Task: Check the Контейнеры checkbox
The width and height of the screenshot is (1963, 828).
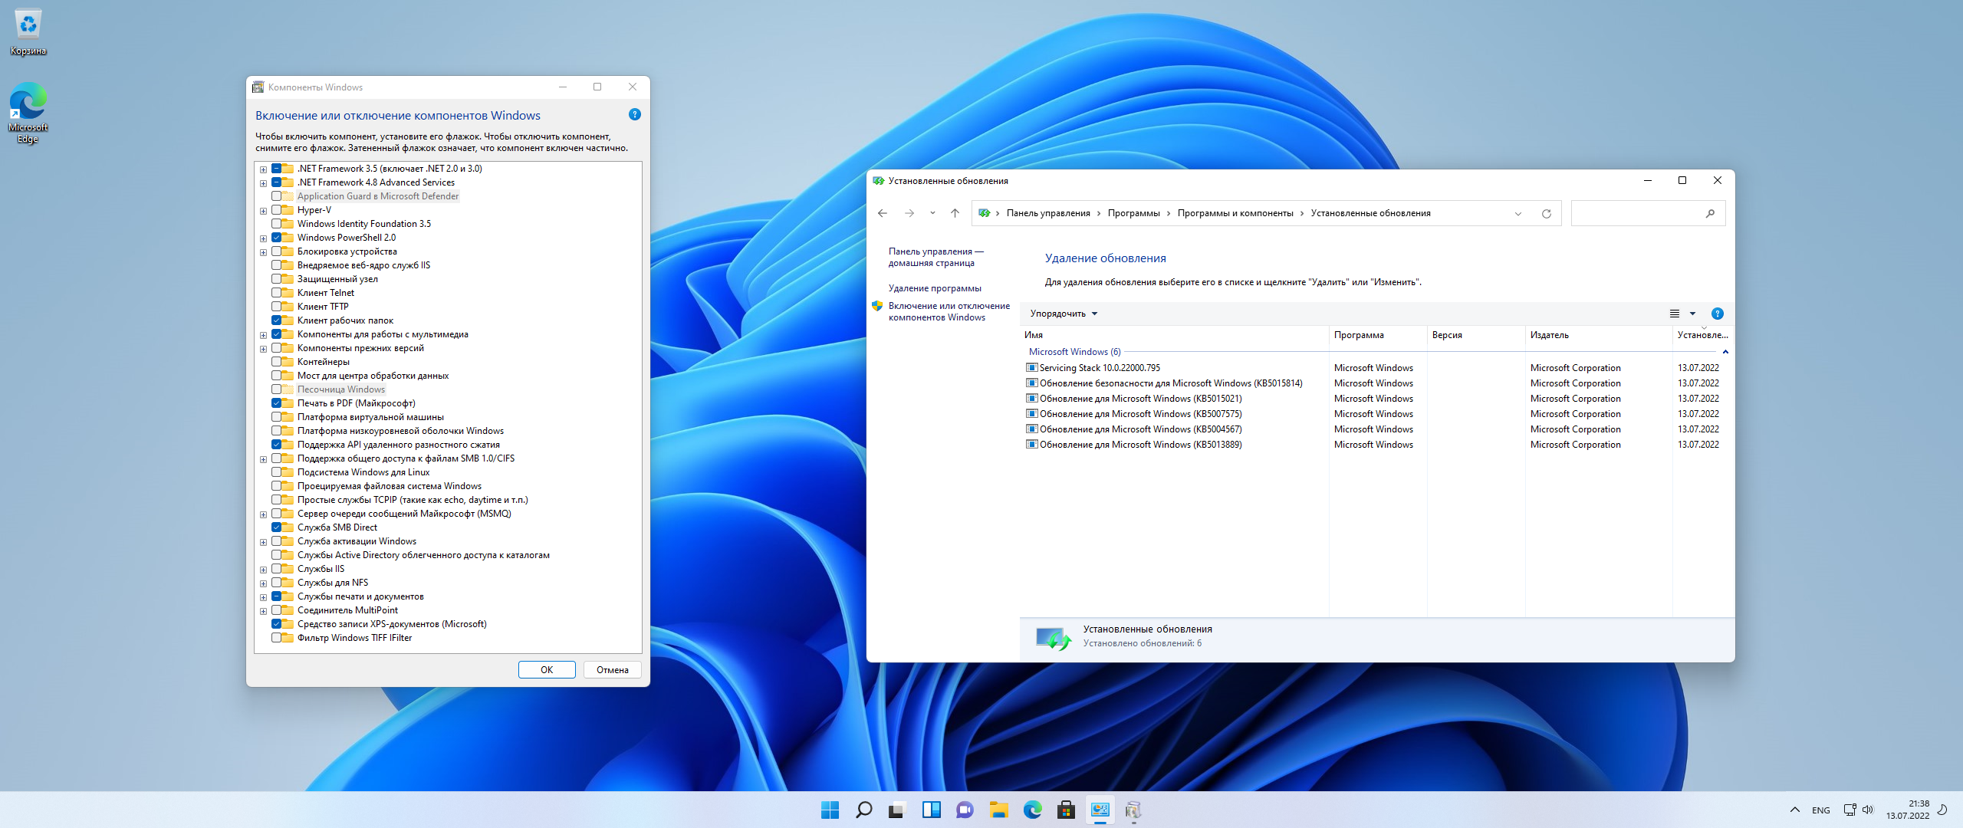Action: click(x=277, y=362)
